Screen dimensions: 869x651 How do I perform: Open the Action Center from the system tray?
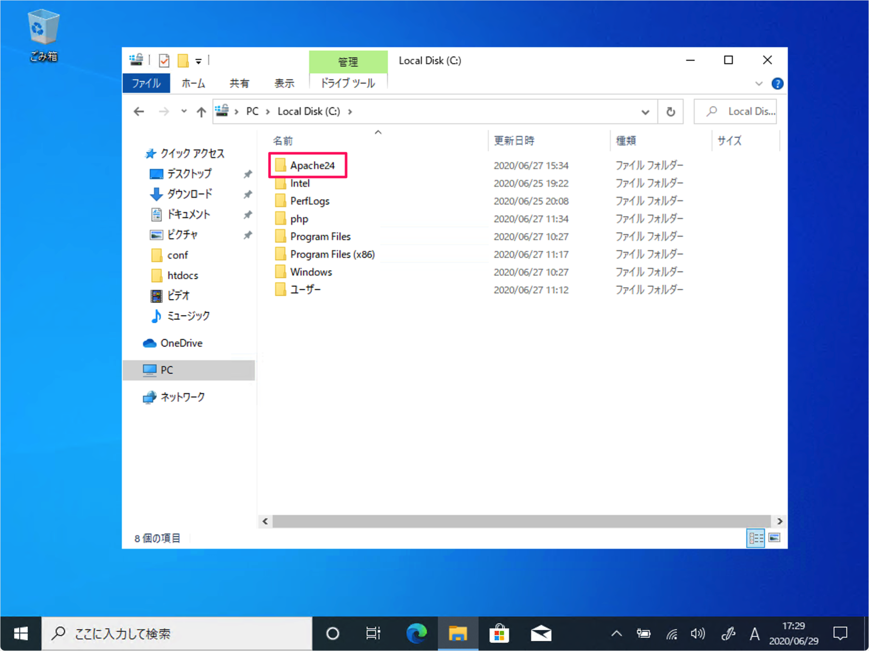[x=842, y=633]
